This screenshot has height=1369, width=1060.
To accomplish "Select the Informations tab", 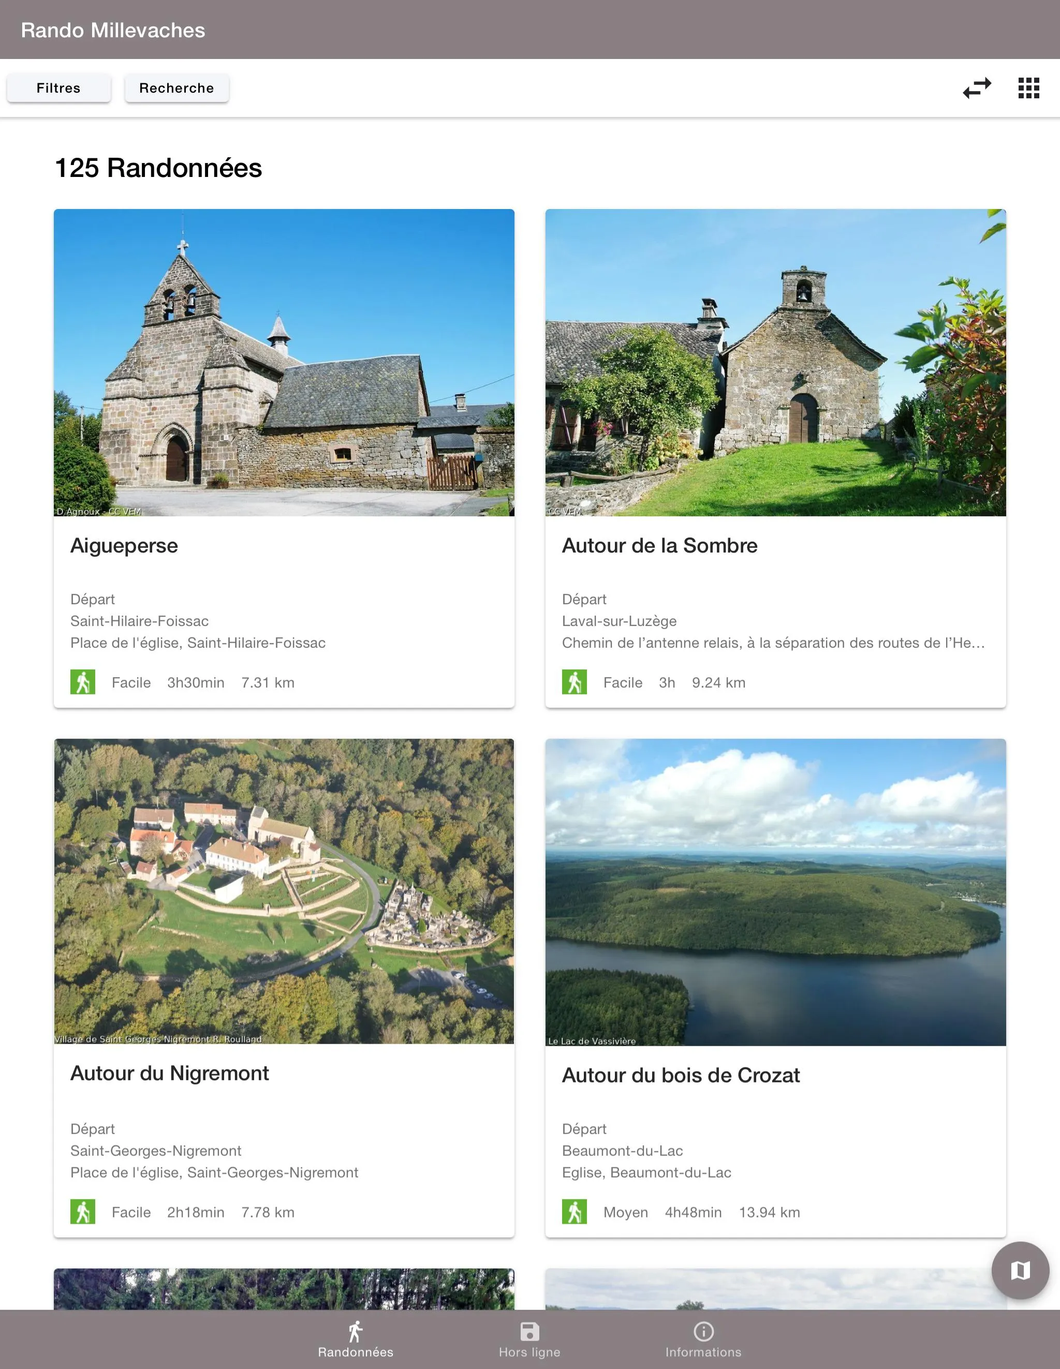I will tap(703, 1340).
